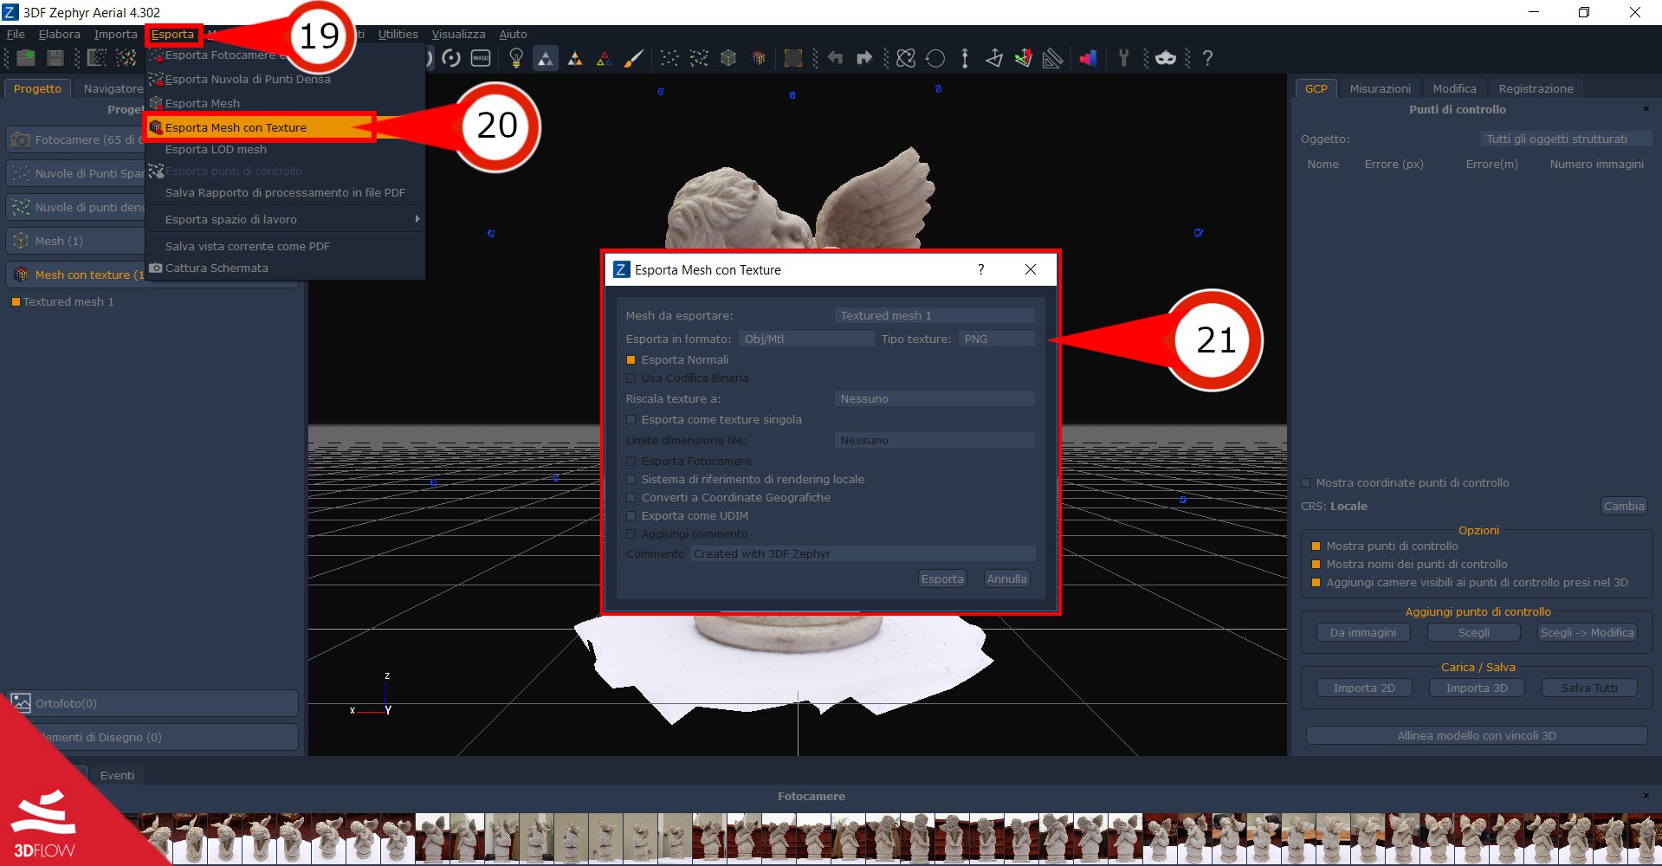Enable the Usa Codifica Binaria checkbox
This screenshot has height=866, width=1662.
631,378
